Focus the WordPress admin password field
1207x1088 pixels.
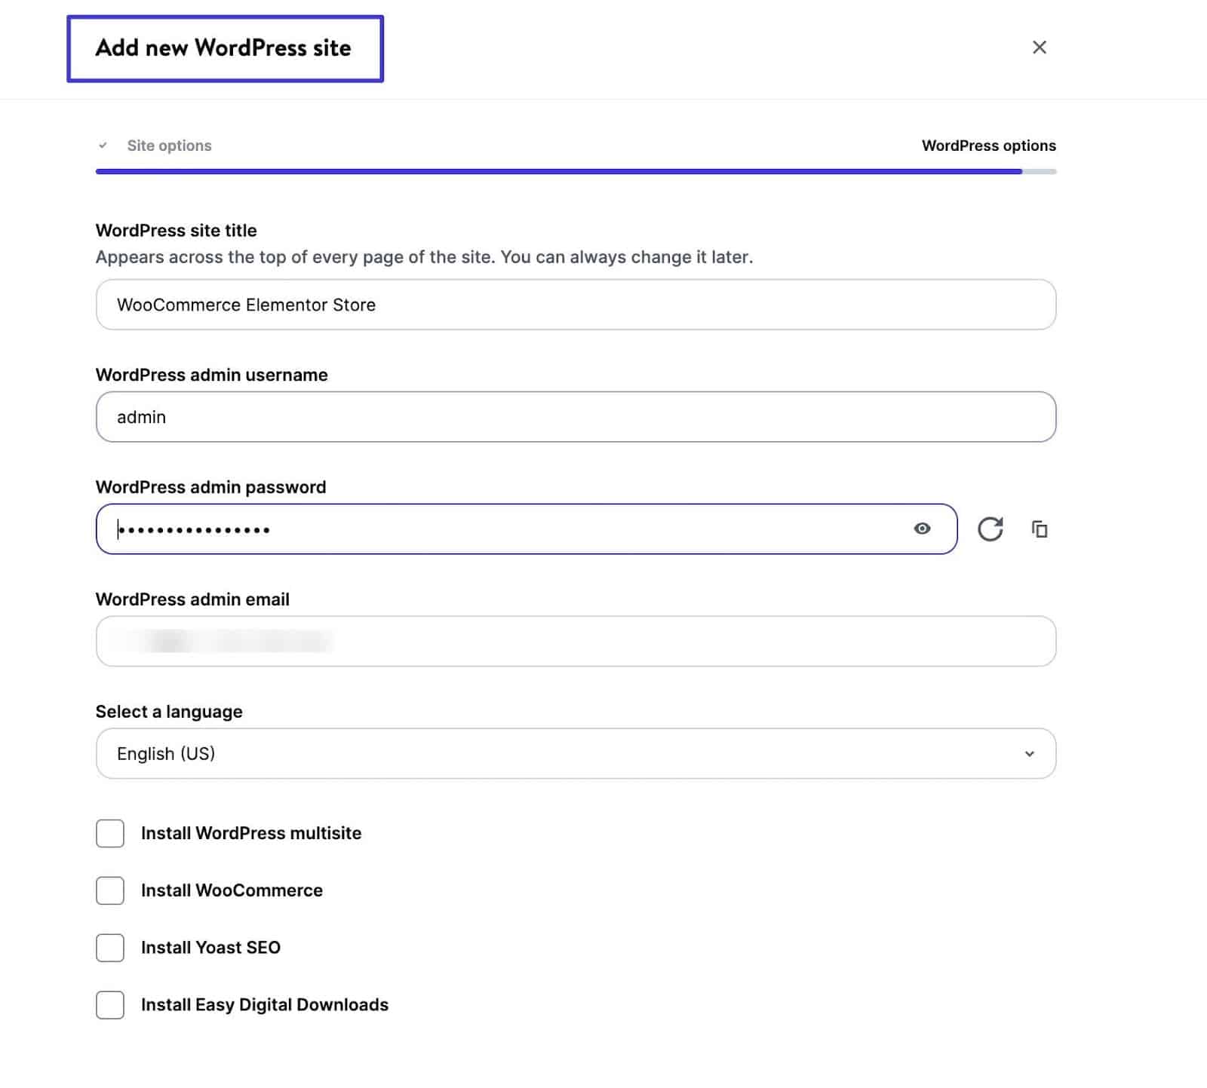point(490,529)
